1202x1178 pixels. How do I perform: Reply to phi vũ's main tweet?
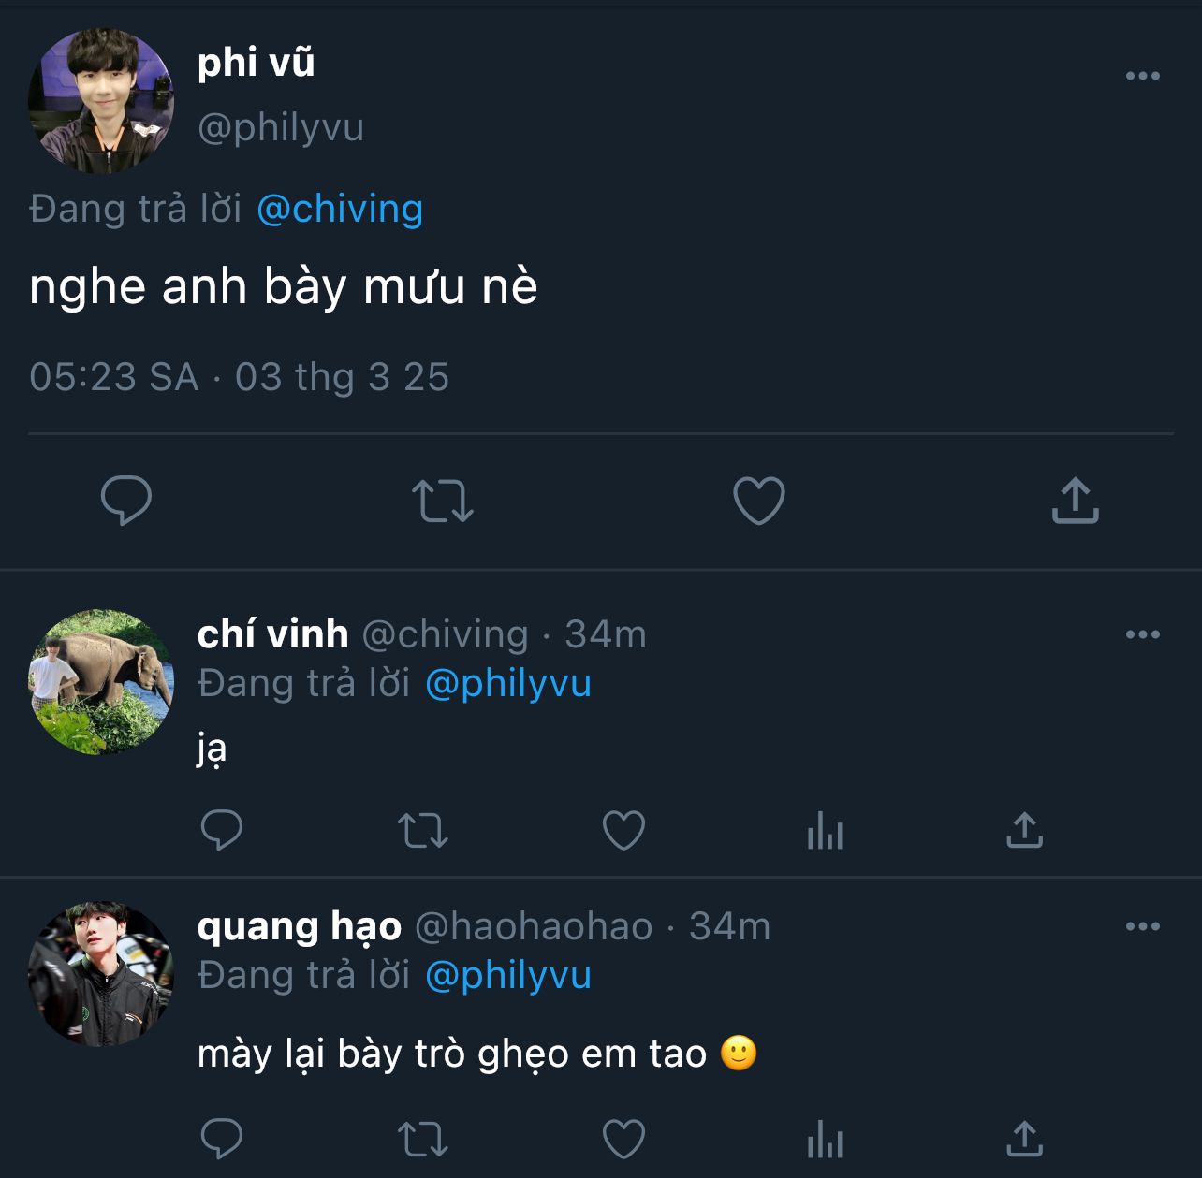click(x=126, y=501)
